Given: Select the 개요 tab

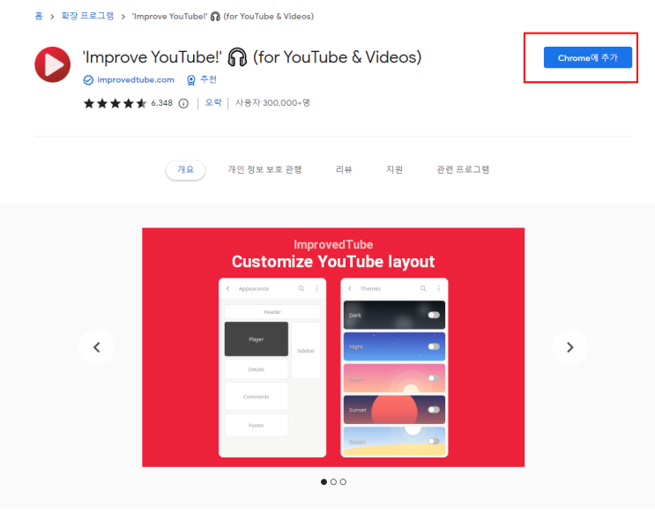Looking at the screenshot, I should [x=185, y=169].
